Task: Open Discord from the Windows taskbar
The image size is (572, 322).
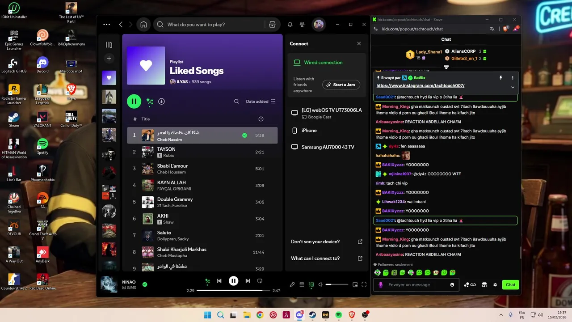Action: point(299,315)
